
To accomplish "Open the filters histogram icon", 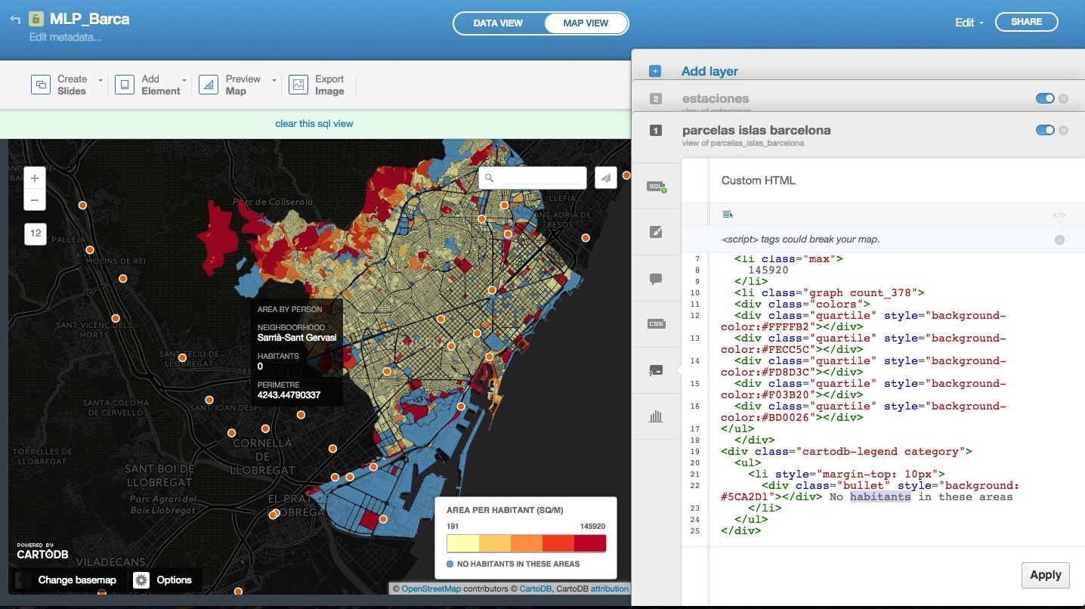I will (x=656, y=416).
